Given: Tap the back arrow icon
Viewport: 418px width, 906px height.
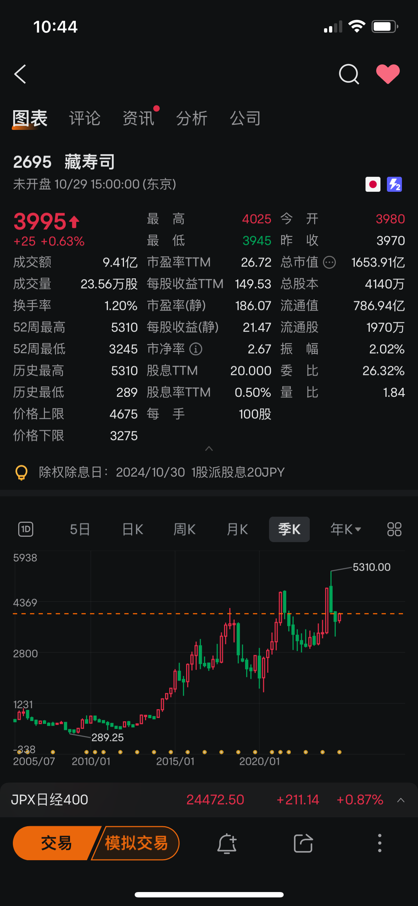Looking at the screenshot, I should pyautogui.click(x=20, y=74).
